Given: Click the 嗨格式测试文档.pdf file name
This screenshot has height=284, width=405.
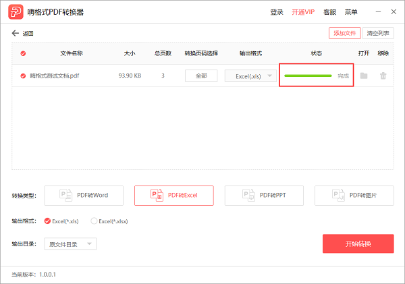Looking at the screenshot, I should tap(55, 76).
